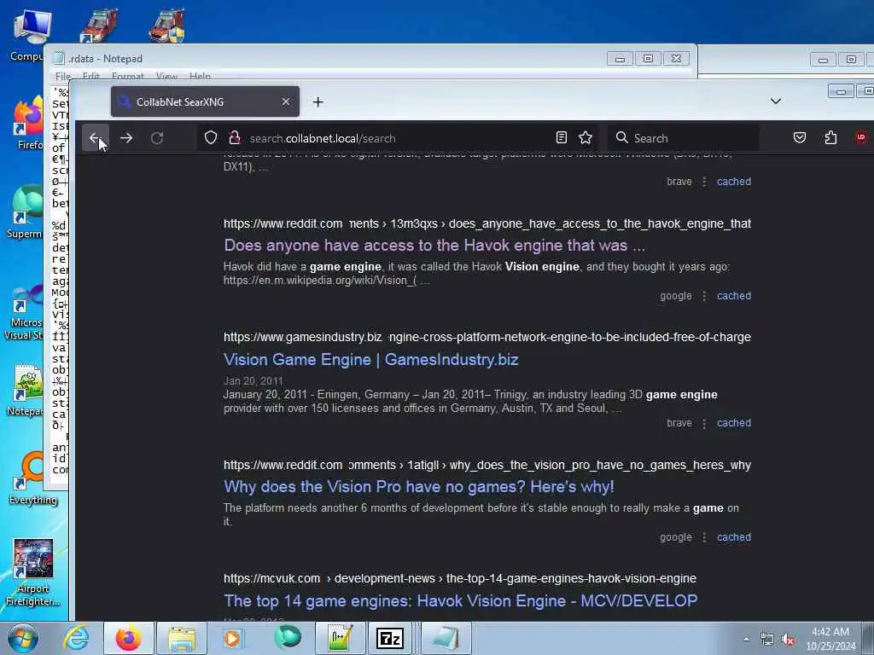The image size is (874, 655).
Task: Reload the current search page
Action: (157, 137)
